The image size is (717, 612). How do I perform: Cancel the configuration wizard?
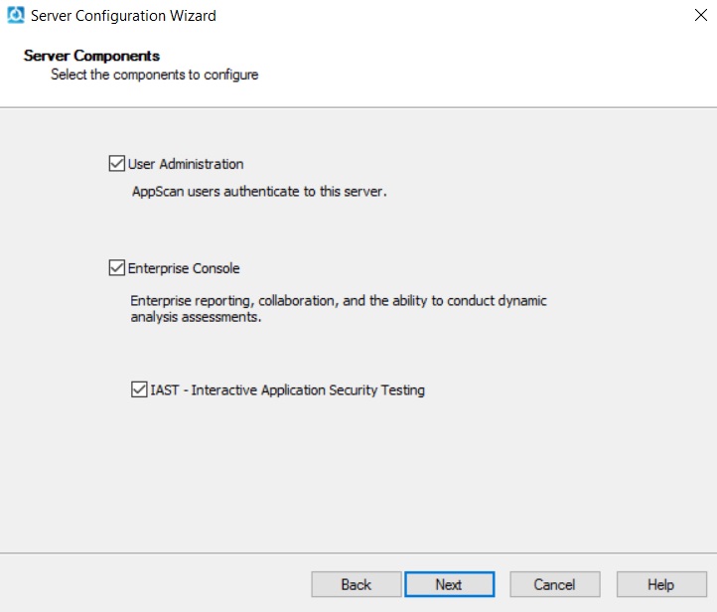(554, 584)
